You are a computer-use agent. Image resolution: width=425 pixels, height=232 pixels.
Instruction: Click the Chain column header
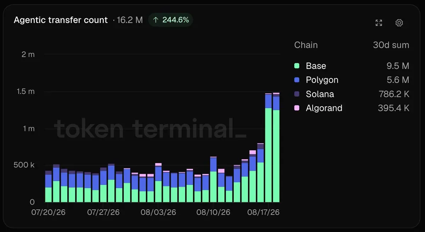(306, 45)
